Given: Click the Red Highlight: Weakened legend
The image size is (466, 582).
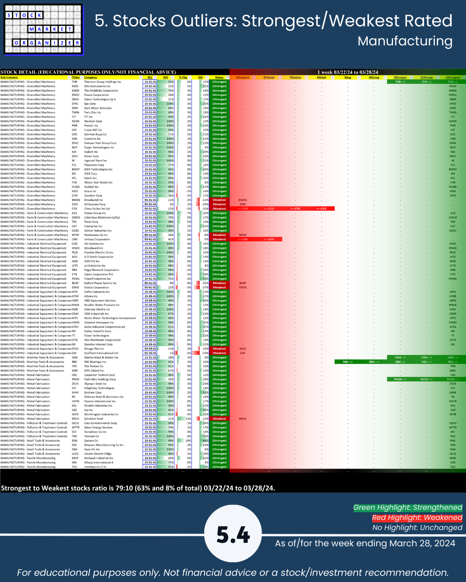Looking at the screenshot, I should (x=417, y=518).
